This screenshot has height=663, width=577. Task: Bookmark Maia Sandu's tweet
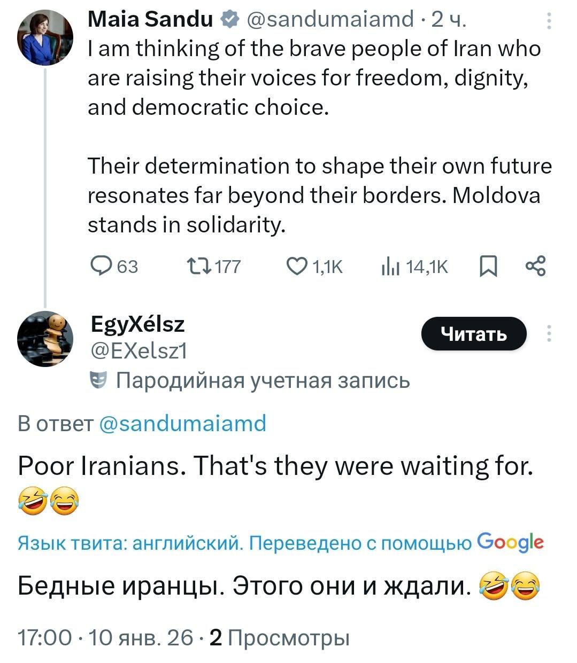click(488, 266)
